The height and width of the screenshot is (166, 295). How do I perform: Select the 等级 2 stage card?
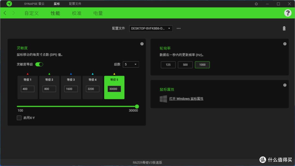49,87
